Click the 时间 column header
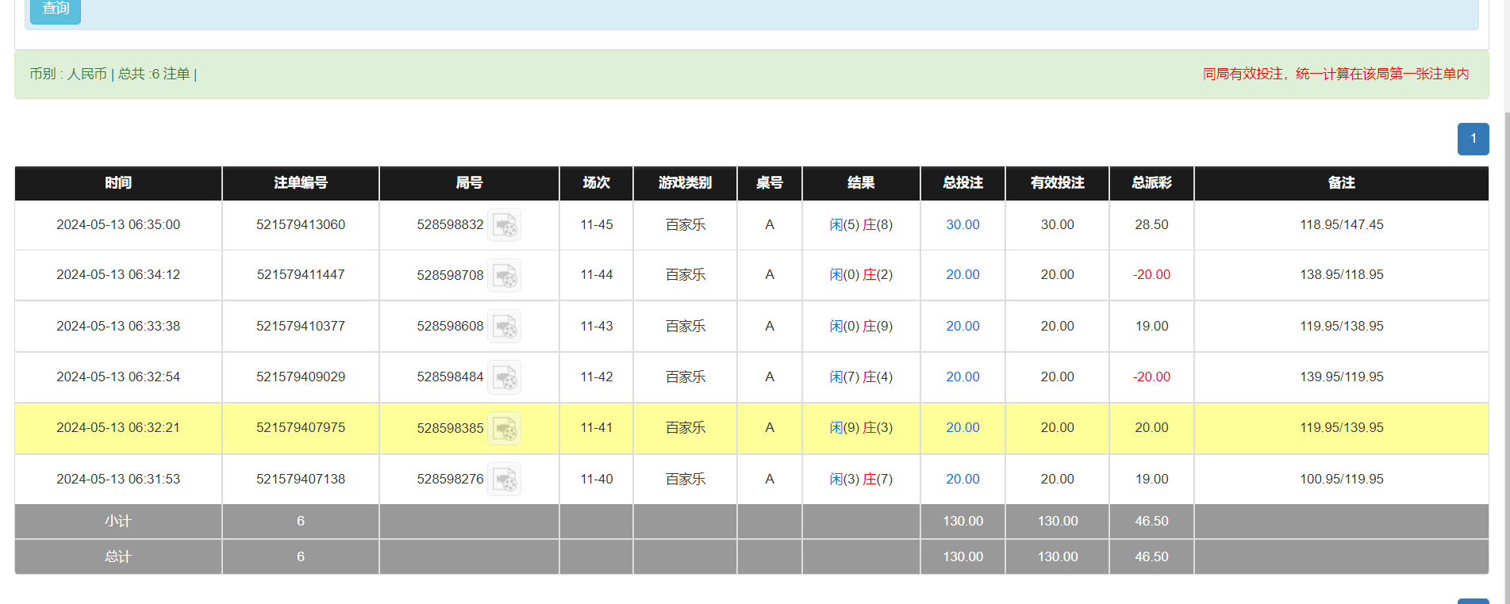 click(118, 183)
